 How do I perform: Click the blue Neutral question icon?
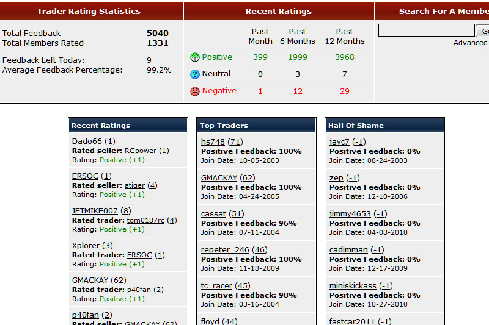click(x=195, y=74)
